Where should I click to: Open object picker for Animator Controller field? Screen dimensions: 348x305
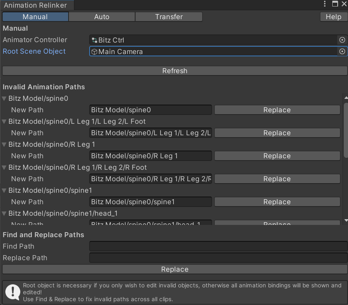342,40
